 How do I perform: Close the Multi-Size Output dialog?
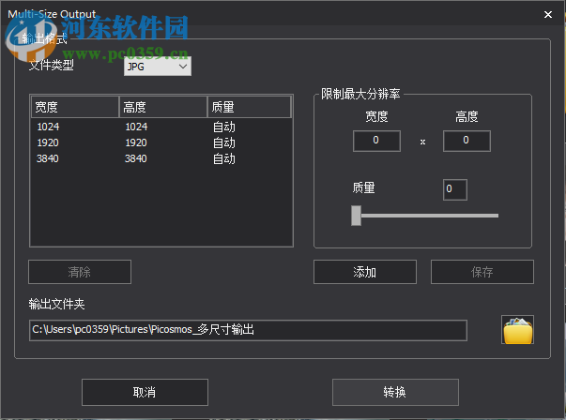(548, 14)
